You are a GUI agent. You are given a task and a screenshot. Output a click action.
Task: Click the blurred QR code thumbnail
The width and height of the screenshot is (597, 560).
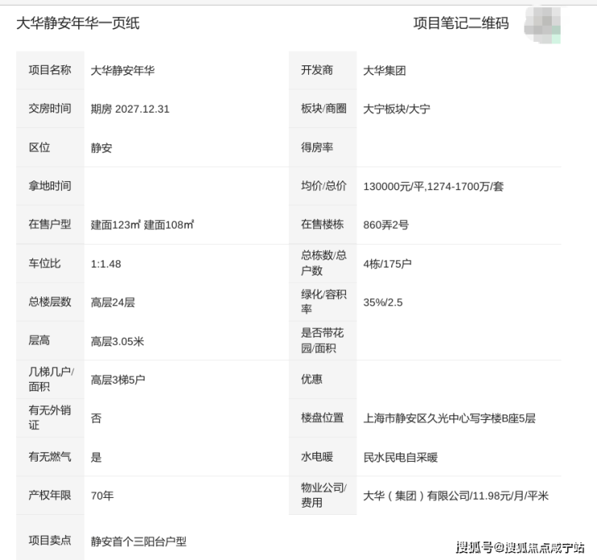pos(542,25)
